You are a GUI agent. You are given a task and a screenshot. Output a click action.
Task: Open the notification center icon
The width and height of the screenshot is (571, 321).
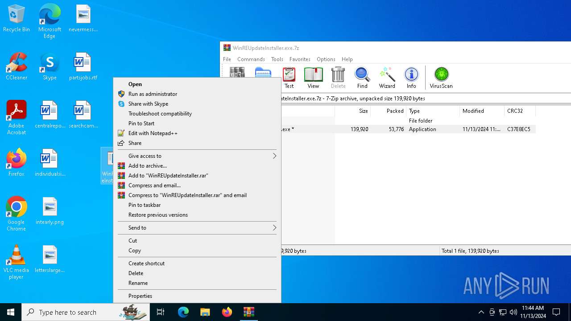coord(556,312)
